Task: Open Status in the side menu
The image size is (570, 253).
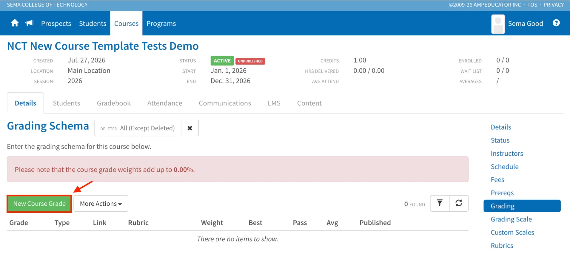Action: tap(500, 140)
